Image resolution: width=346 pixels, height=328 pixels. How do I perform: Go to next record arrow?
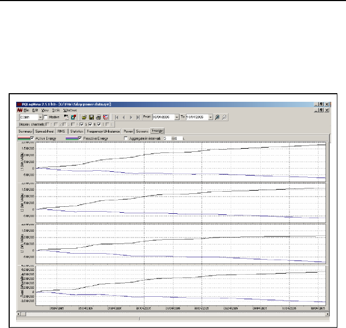click(x=131, y=117)
